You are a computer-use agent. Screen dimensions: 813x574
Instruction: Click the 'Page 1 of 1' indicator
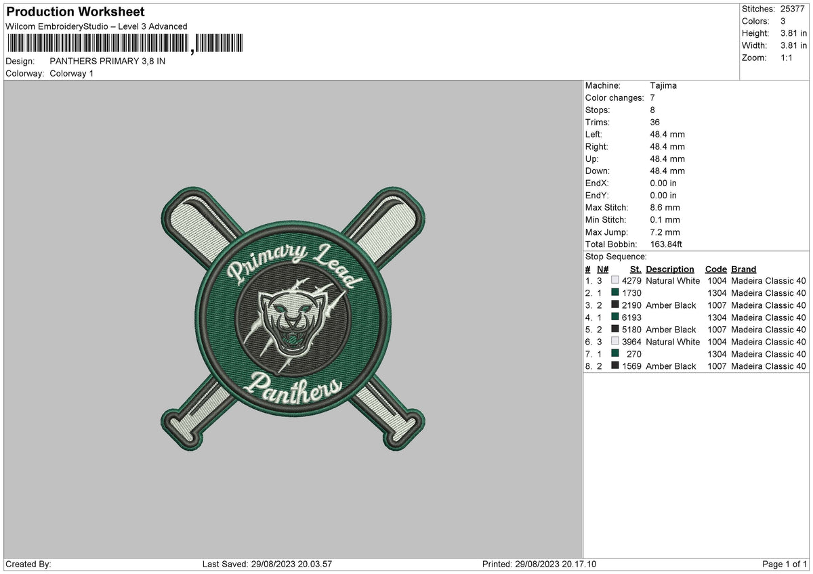(785, 565)
